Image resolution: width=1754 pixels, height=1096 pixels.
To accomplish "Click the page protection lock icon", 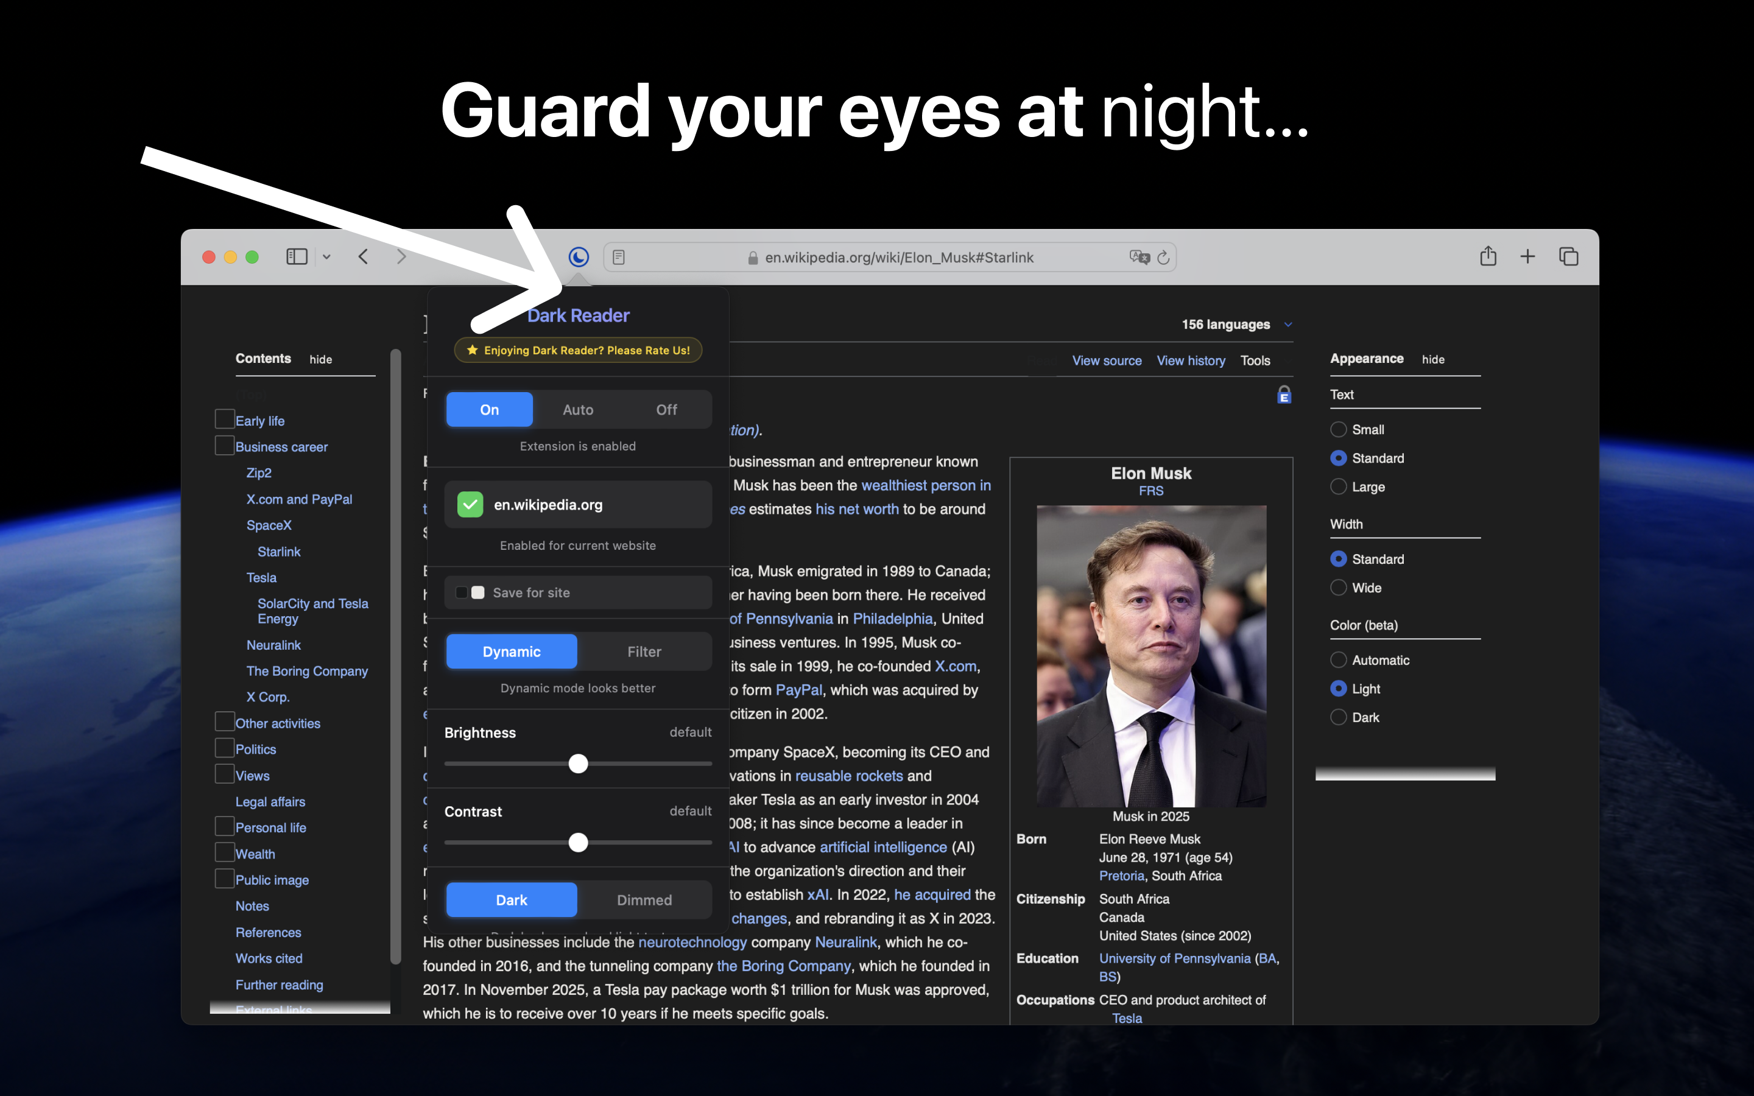I will click(1284, 395).
